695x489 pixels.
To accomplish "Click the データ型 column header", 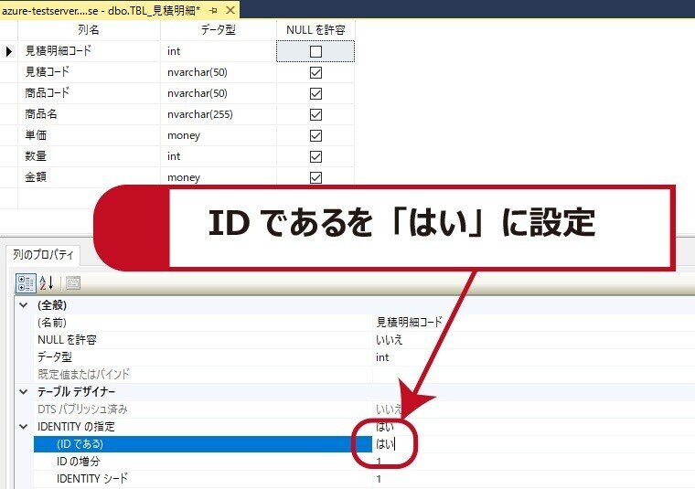I will coord(218,29).
